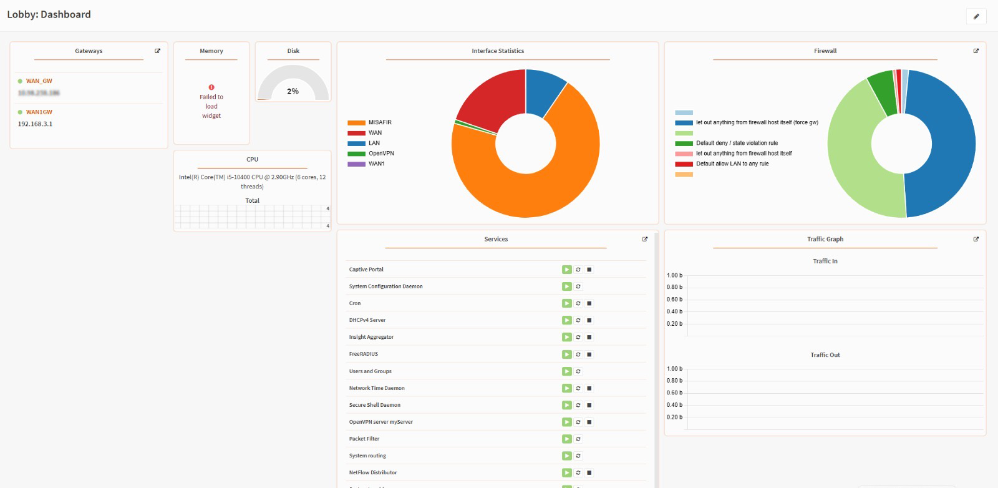The width and height of the screenshot is (998, 488).
Task: Restart the System Configuration Daemon
Action: pos(578,286)
